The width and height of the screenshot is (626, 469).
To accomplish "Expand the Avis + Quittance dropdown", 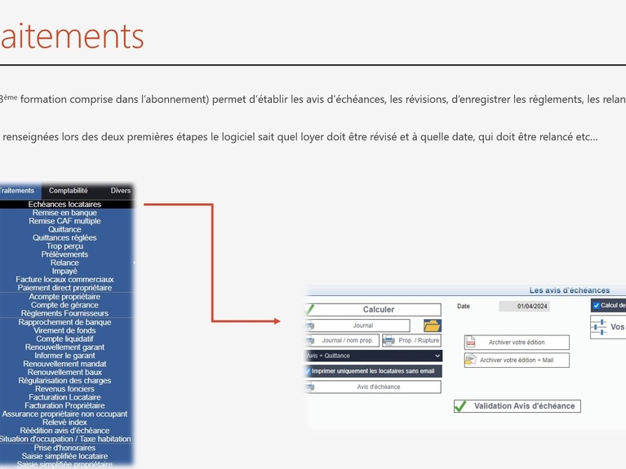I will (437, 356).
